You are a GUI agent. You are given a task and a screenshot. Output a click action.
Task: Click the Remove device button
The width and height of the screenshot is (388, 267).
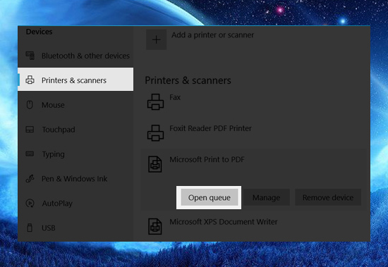click(x=328, y=197)
